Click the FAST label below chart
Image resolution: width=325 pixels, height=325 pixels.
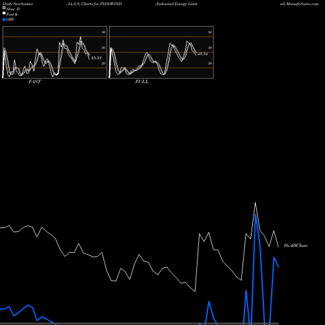34,82
